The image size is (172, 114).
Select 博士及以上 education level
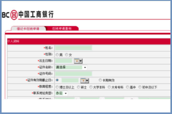(57, 87)
